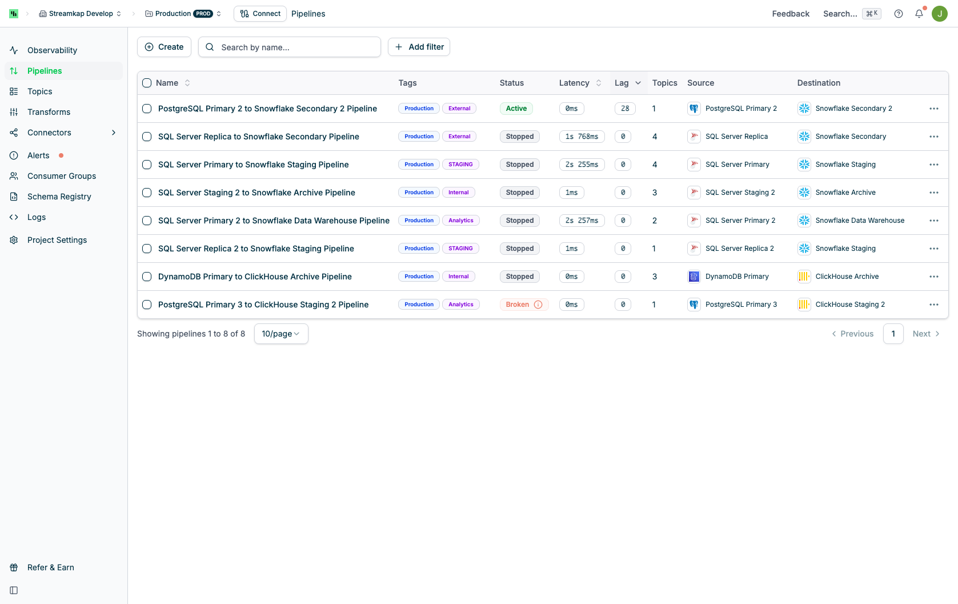958x604 pixels.
Task: Click ClickHouse Archive destination icon
Action: pos(804,277)
